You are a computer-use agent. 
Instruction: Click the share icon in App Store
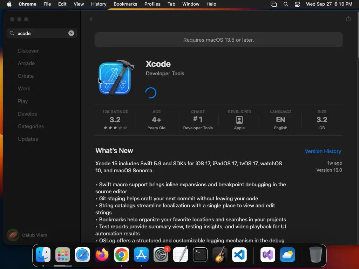(x=348, y=19)
